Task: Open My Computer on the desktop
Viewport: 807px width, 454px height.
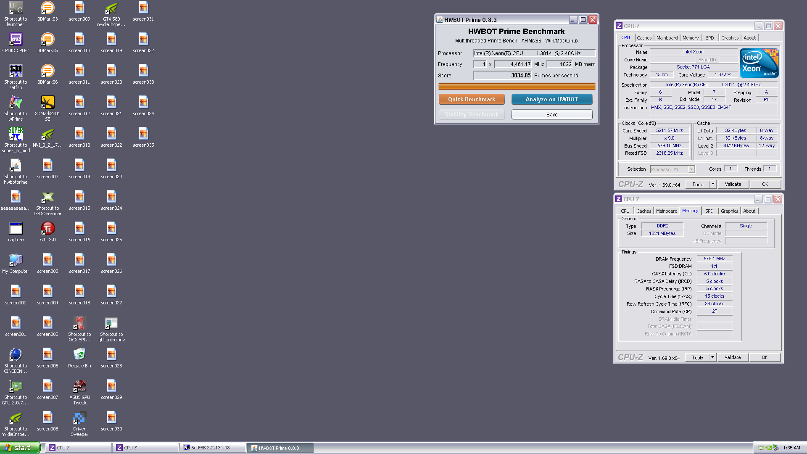Action: point(16,263)
